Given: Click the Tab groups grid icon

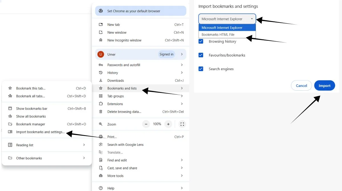Looking at the screenshot, I should [101, 96].
